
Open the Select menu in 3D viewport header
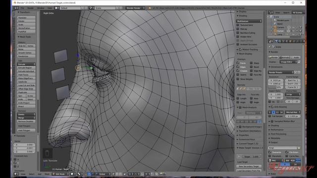point(32,174)
